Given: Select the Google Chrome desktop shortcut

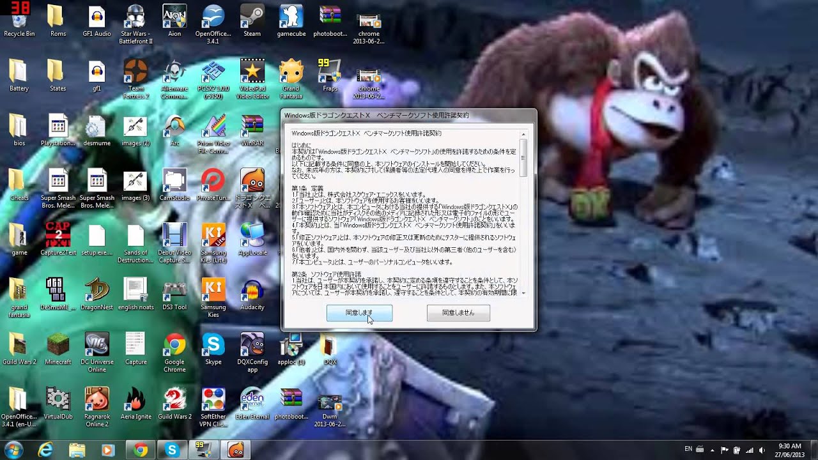Looking at the screenshot, I should point(174,353).
